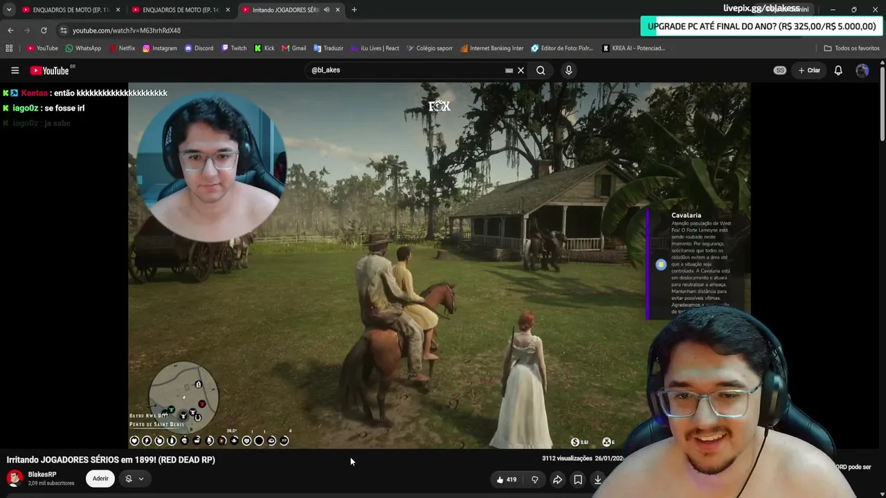This screenshot has height=498, width=886.
Task: Share the video
Action: click(557, 479)
